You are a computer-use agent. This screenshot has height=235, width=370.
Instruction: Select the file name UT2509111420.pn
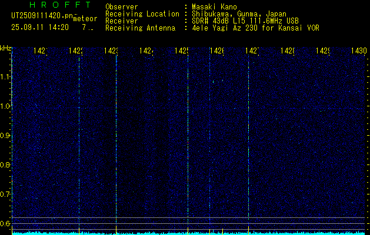[x=42, y=16]
